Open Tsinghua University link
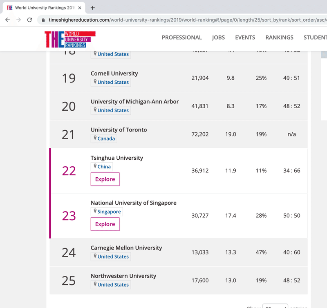The image size is (327, 308). (x=117, y=158)
